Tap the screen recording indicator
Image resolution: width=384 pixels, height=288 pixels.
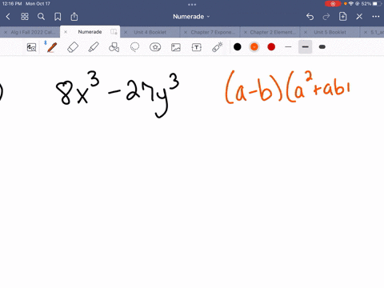click(x=333, y=4)
